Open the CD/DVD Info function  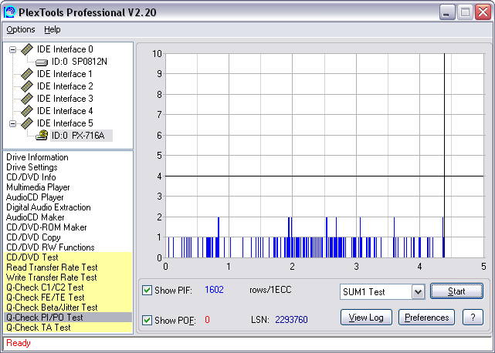point(31,177)
